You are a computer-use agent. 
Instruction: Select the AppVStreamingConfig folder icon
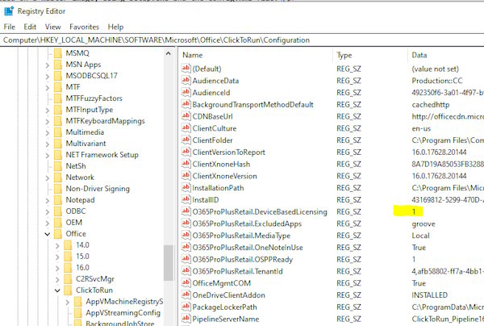[78, 313]
